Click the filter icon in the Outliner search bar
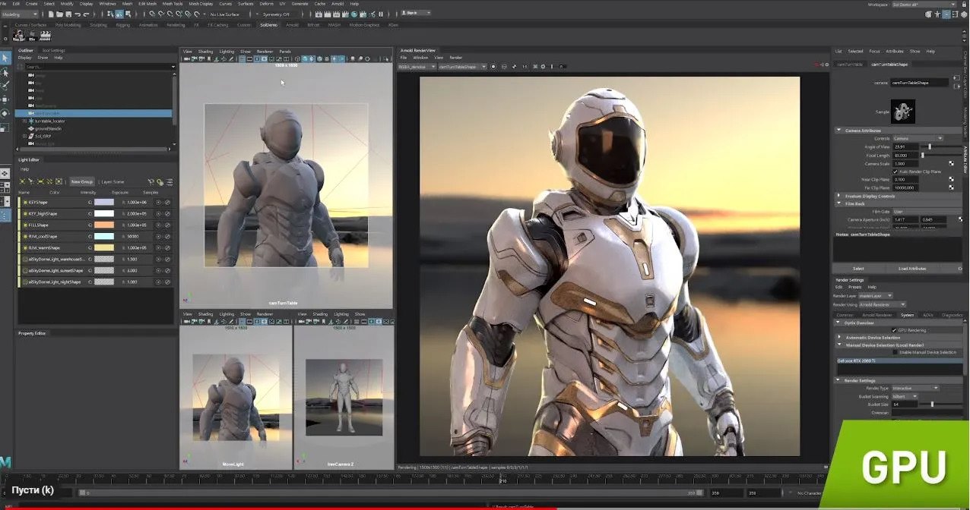 (20, 66)
